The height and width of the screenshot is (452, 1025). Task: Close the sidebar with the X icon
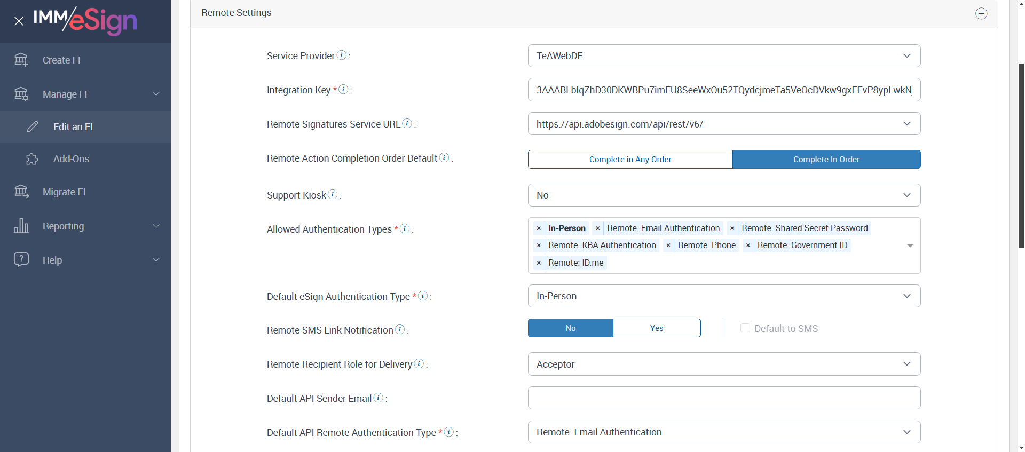click(19, 21)
